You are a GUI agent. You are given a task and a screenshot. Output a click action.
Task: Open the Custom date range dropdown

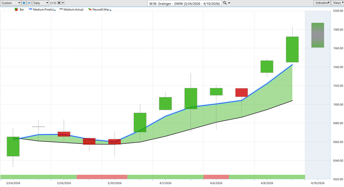coord(11,3)
